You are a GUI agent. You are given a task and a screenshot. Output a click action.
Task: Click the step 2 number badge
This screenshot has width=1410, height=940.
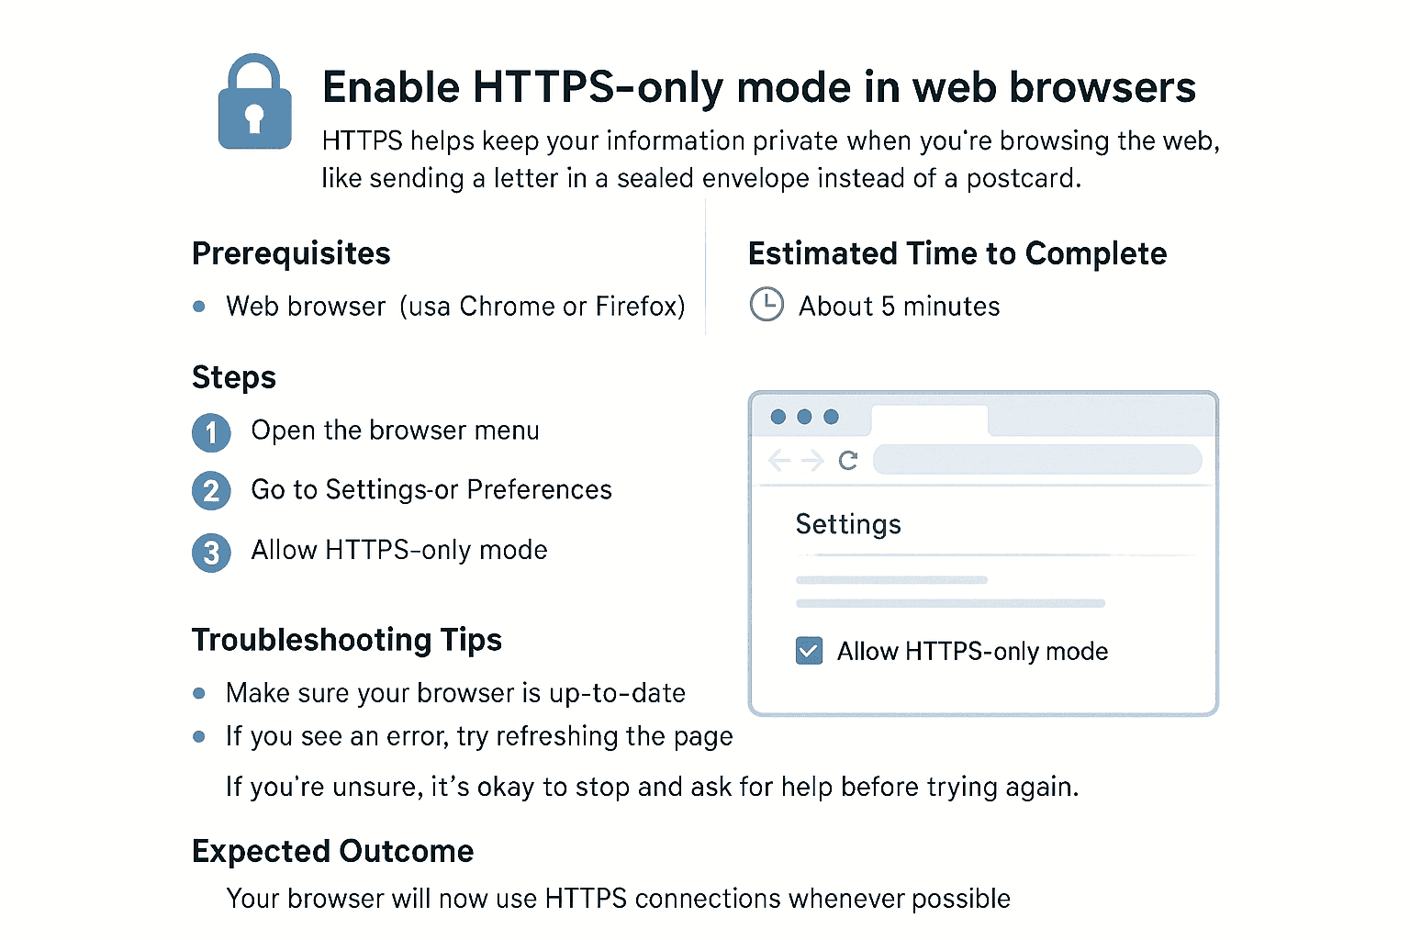[211, 491]
